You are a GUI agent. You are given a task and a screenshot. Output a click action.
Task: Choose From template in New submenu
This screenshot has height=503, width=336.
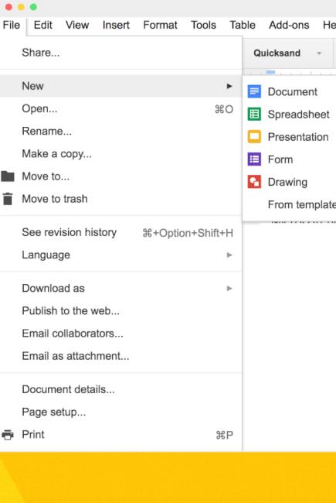click(290, 204)
